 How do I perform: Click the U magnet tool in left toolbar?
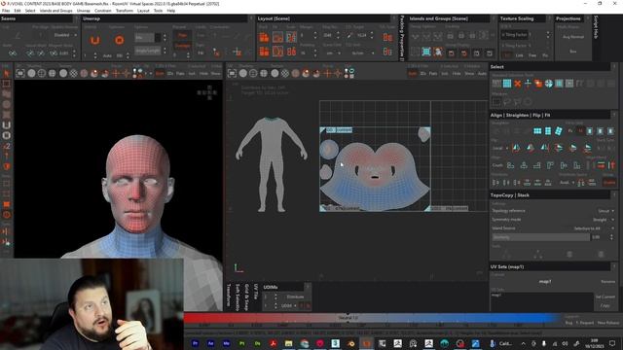pos(7,125)
